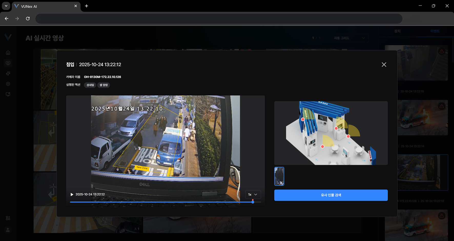Switch to the 장치 tab

(x=397, y=31)
